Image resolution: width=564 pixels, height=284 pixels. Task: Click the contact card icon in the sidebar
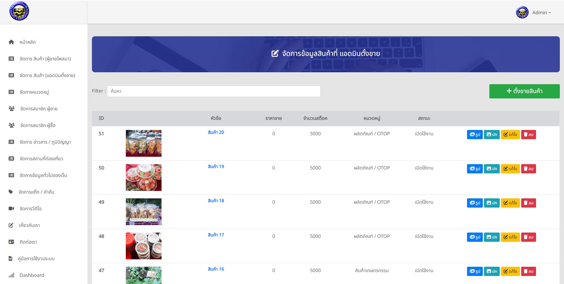(x=11, y=242)
